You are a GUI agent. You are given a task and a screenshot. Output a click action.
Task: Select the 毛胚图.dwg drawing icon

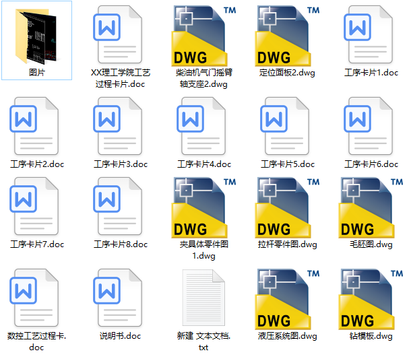point(371,207)
